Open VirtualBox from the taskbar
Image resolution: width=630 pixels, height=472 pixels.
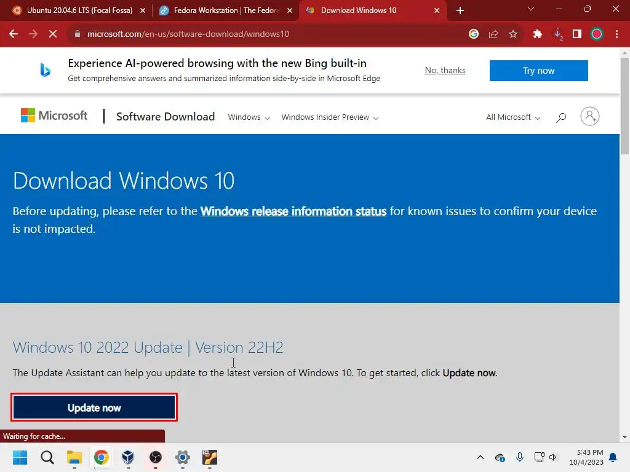tap(128, 457)
